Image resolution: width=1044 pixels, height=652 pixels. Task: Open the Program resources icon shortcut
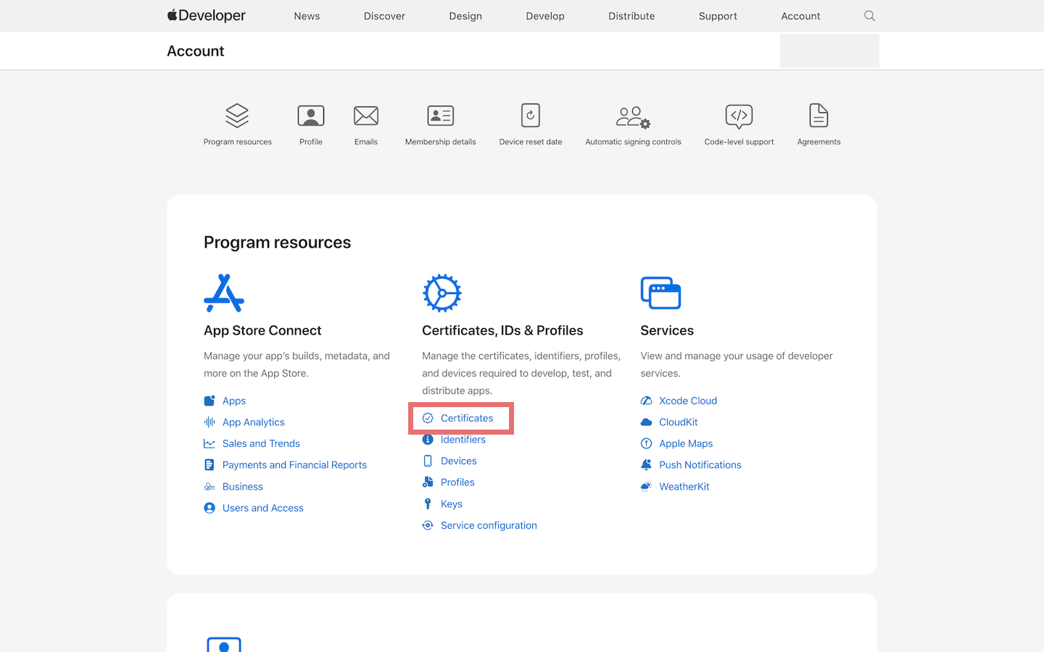(237, 117)
